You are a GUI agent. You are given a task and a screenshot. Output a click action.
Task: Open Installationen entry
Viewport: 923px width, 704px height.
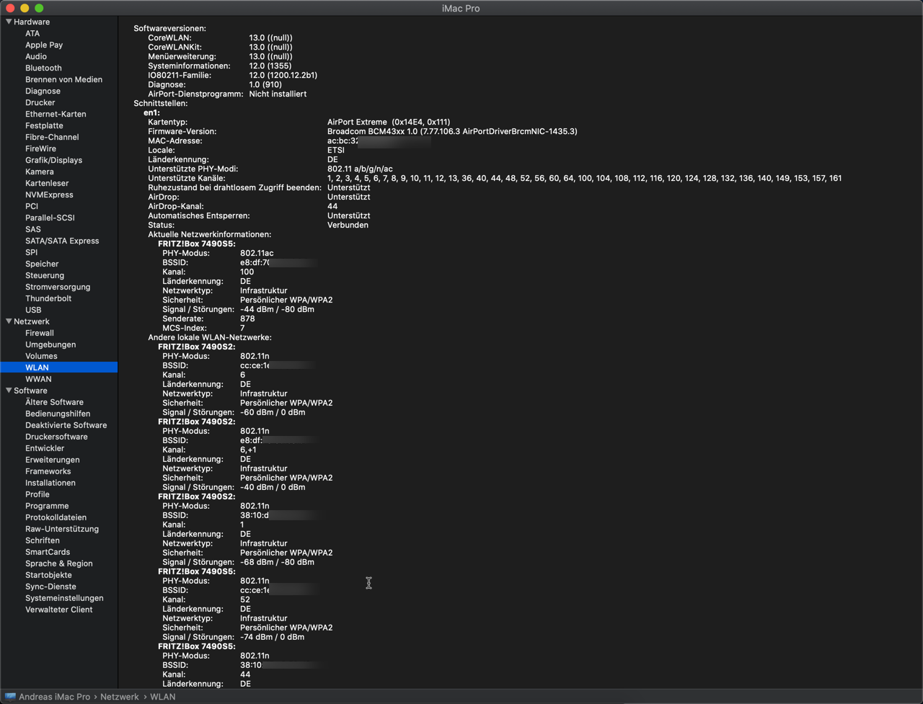coord(50,483)
